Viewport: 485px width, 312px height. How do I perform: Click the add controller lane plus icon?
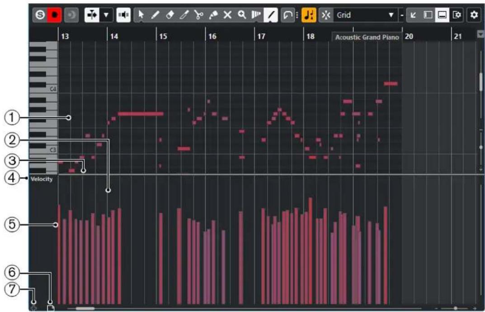(34, 308)
